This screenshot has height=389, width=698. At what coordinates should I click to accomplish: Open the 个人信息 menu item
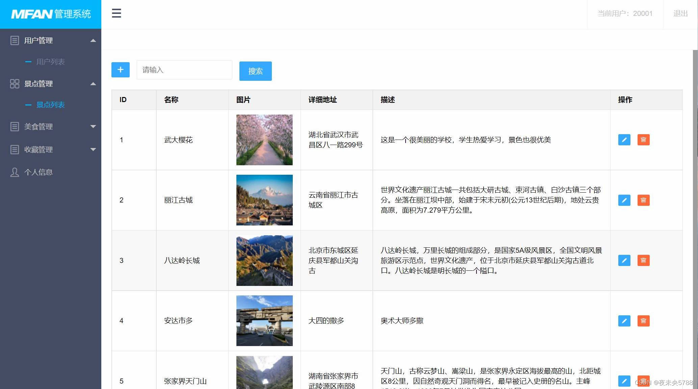(38, 172)
